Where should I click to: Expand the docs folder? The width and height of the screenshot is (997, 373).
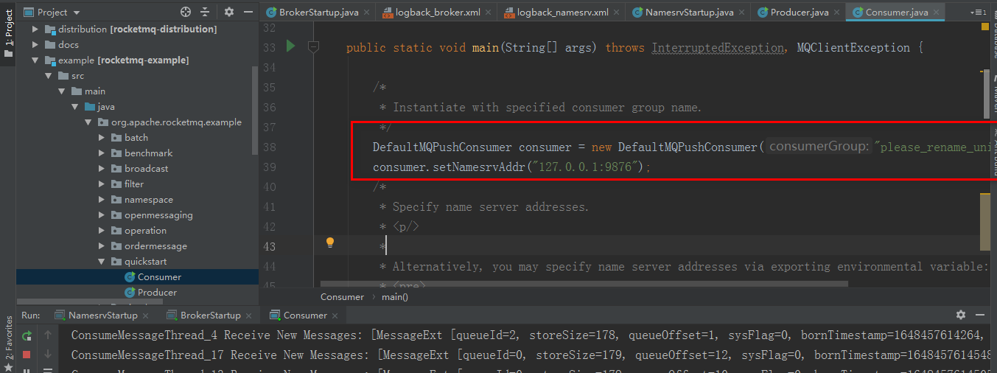[35, 44]
